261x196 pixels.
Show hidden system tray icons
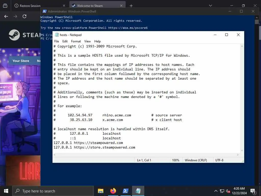[x=216, y=191]
